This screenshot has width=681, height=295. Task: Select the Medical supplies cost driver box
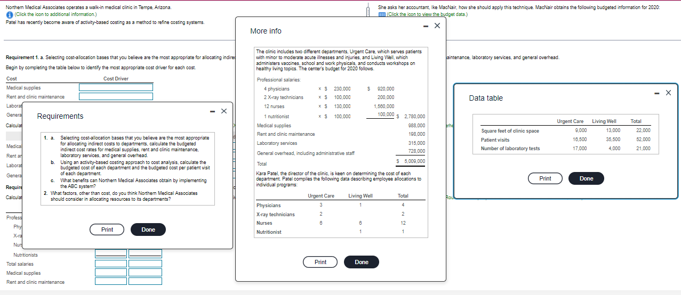tap(116, 87)
